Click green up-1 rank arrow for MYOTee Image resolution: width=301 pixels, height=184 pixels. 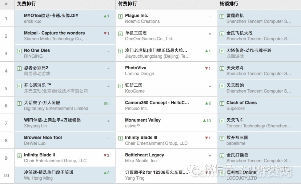(x=107, y=16)
